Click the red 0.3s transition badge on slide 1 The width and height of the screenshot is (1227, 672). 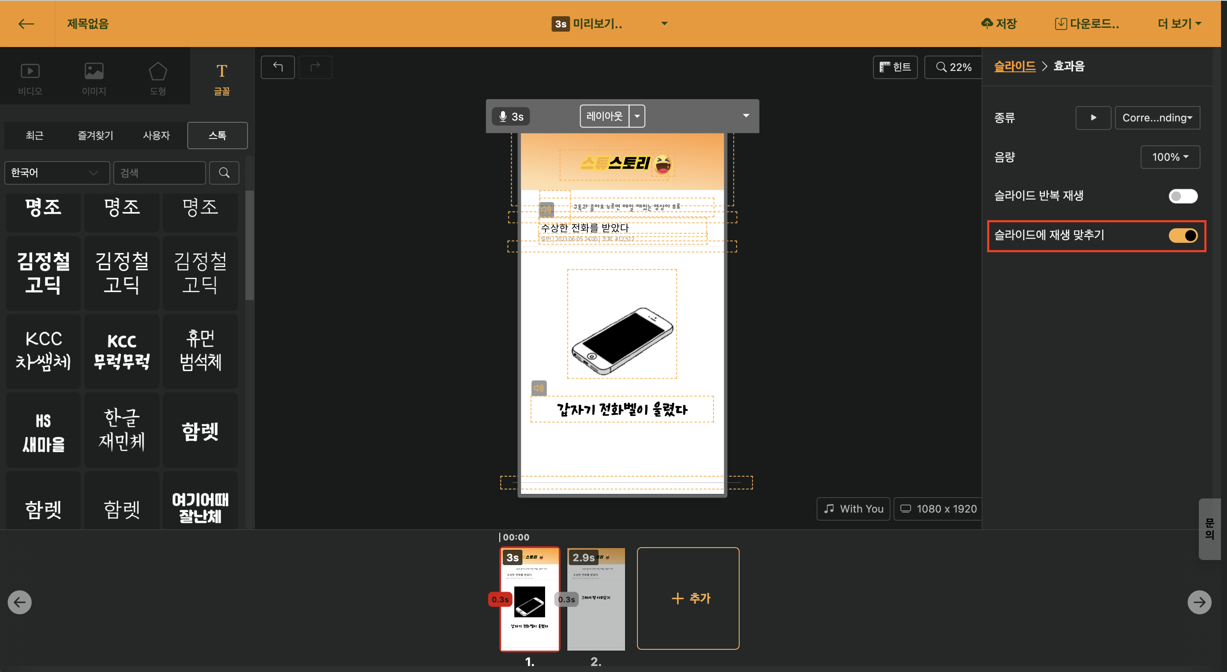coord(500,599)
